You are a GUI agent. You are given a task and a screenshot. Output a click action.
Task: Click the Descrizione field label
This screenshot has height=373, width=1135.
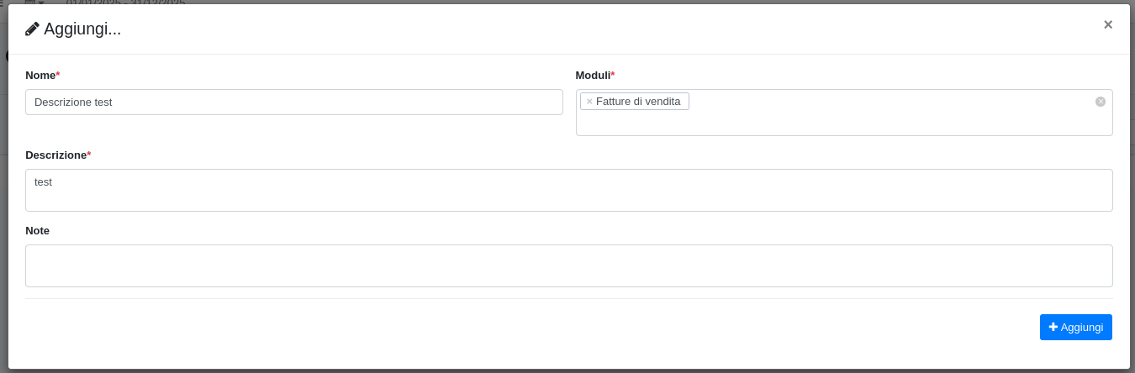tap(56, 155)
